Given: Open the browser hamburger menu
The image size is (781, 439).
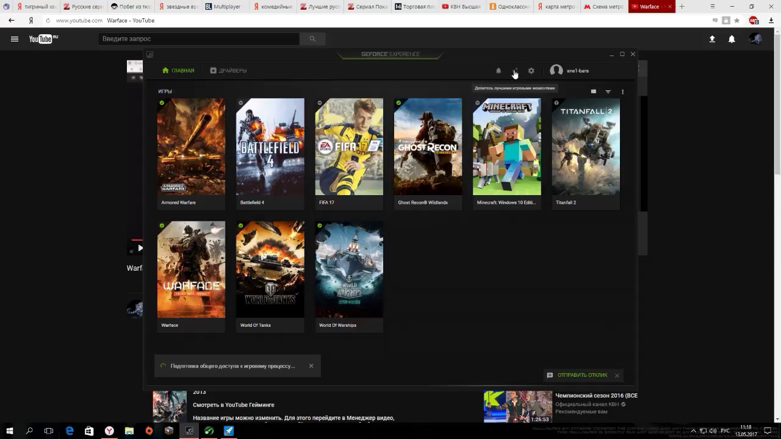Looking at the screenshot, I should 713,6.
